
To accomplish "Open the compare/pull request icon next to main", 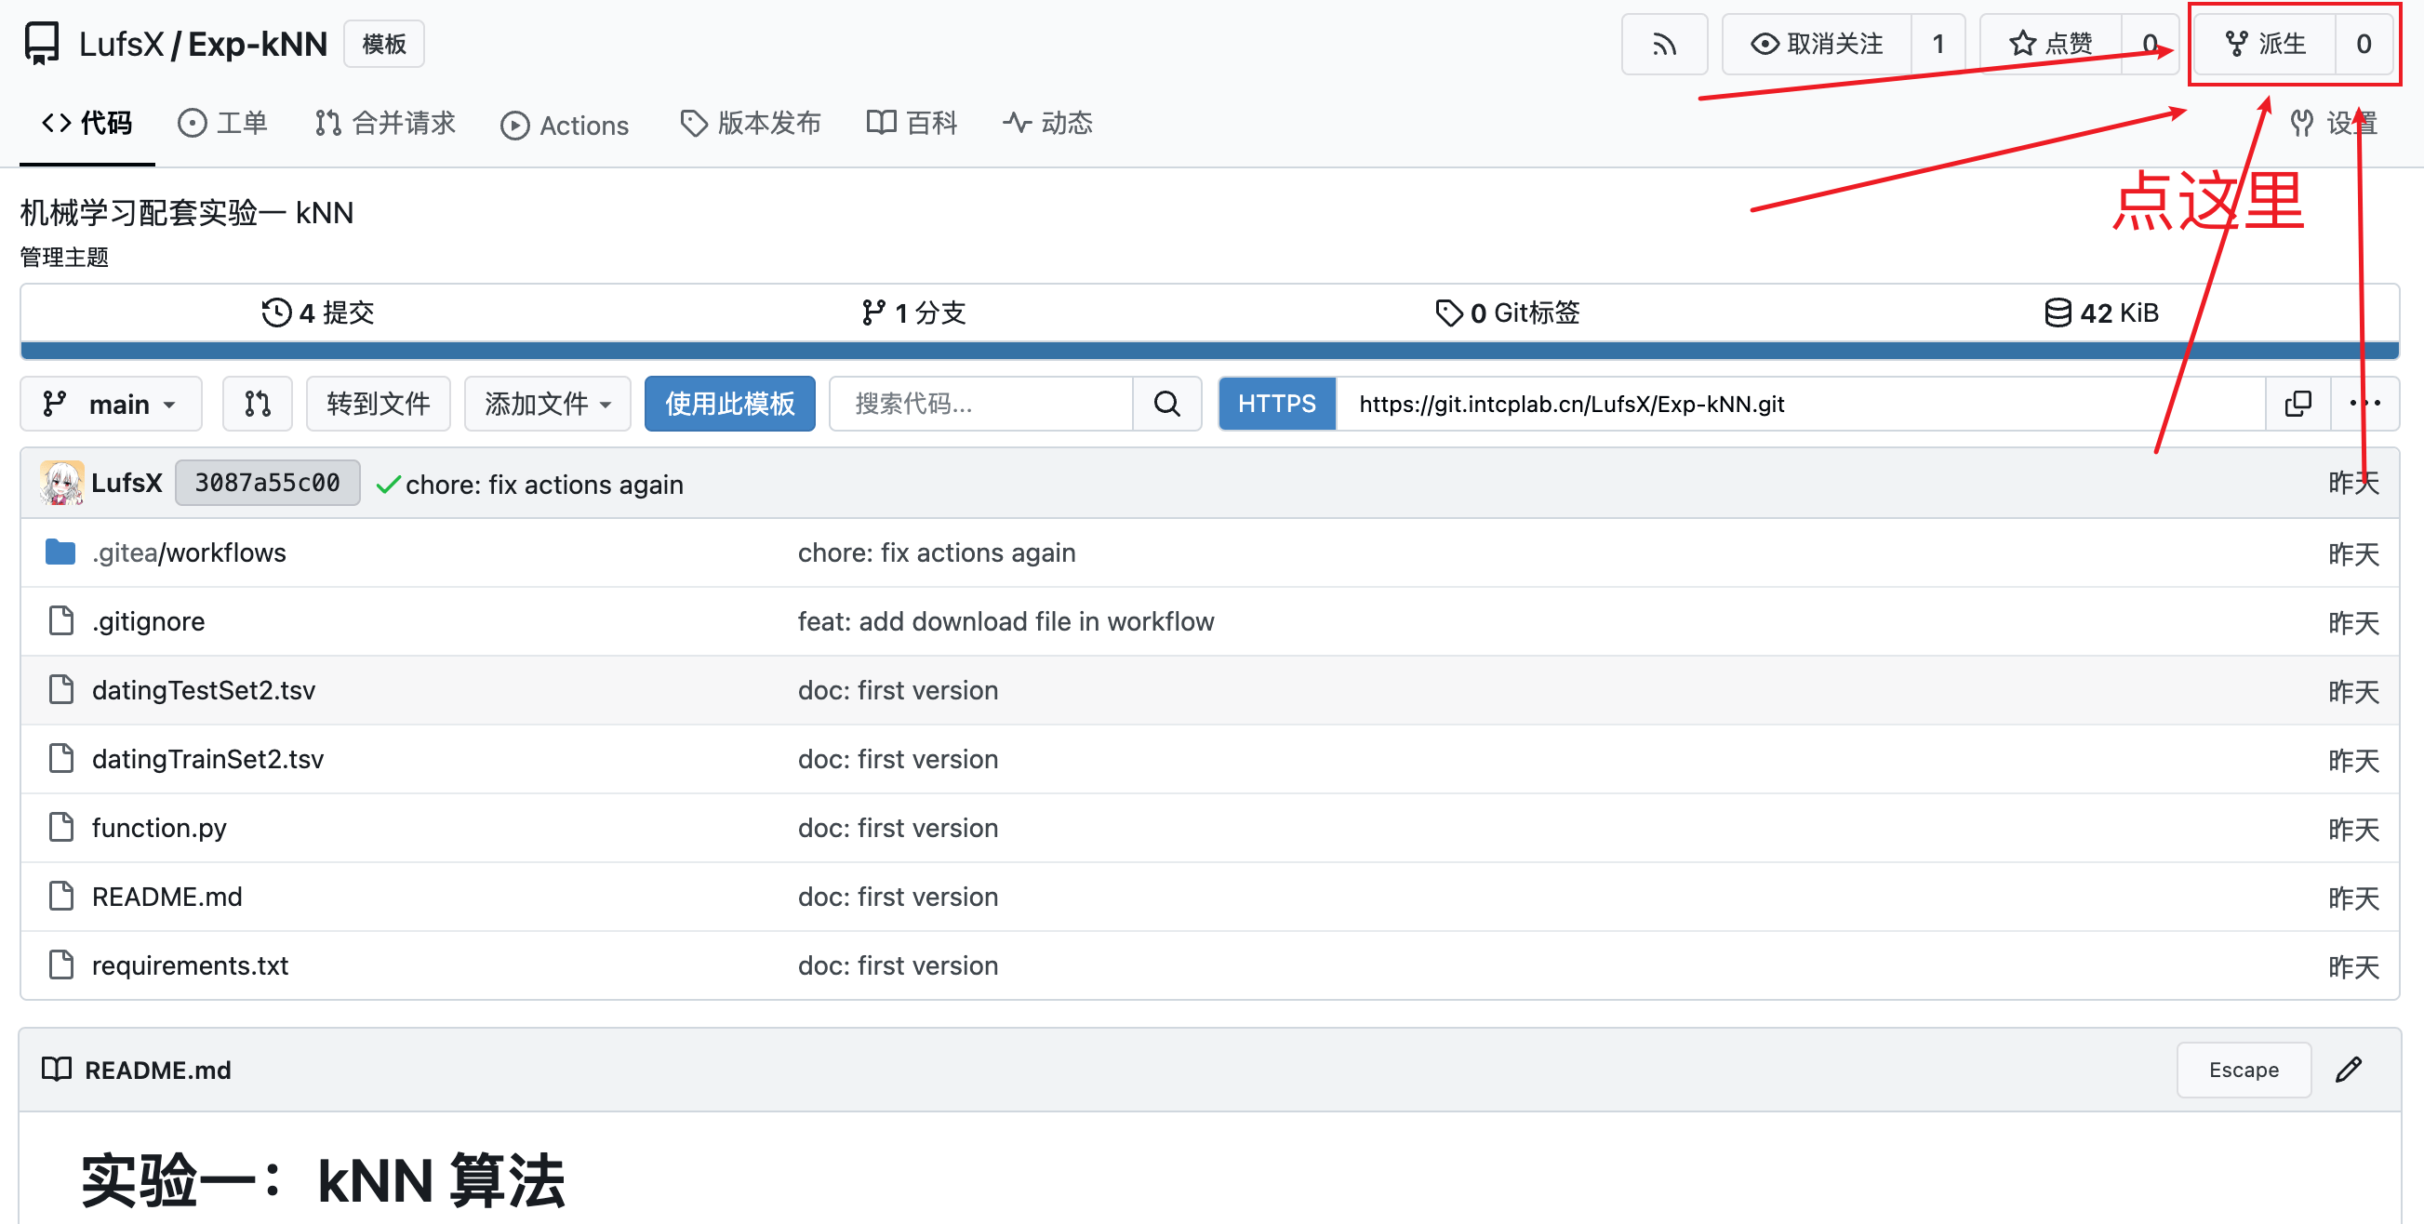I will click(257, 404).
